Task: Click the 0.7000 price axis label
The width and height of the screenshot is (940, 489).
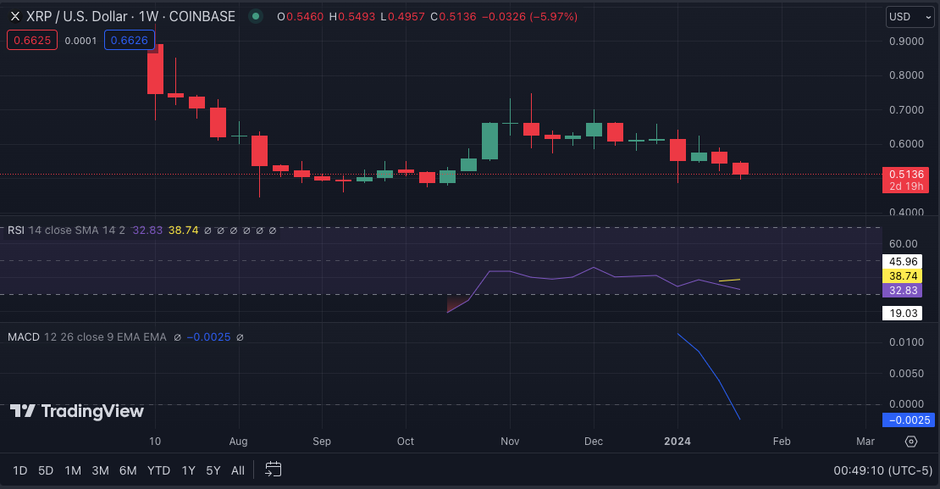Action: [906, 110]
